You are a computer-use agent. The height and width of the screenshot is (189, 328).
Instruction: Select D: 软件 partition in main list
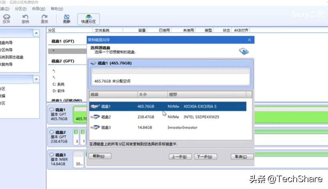58,91
